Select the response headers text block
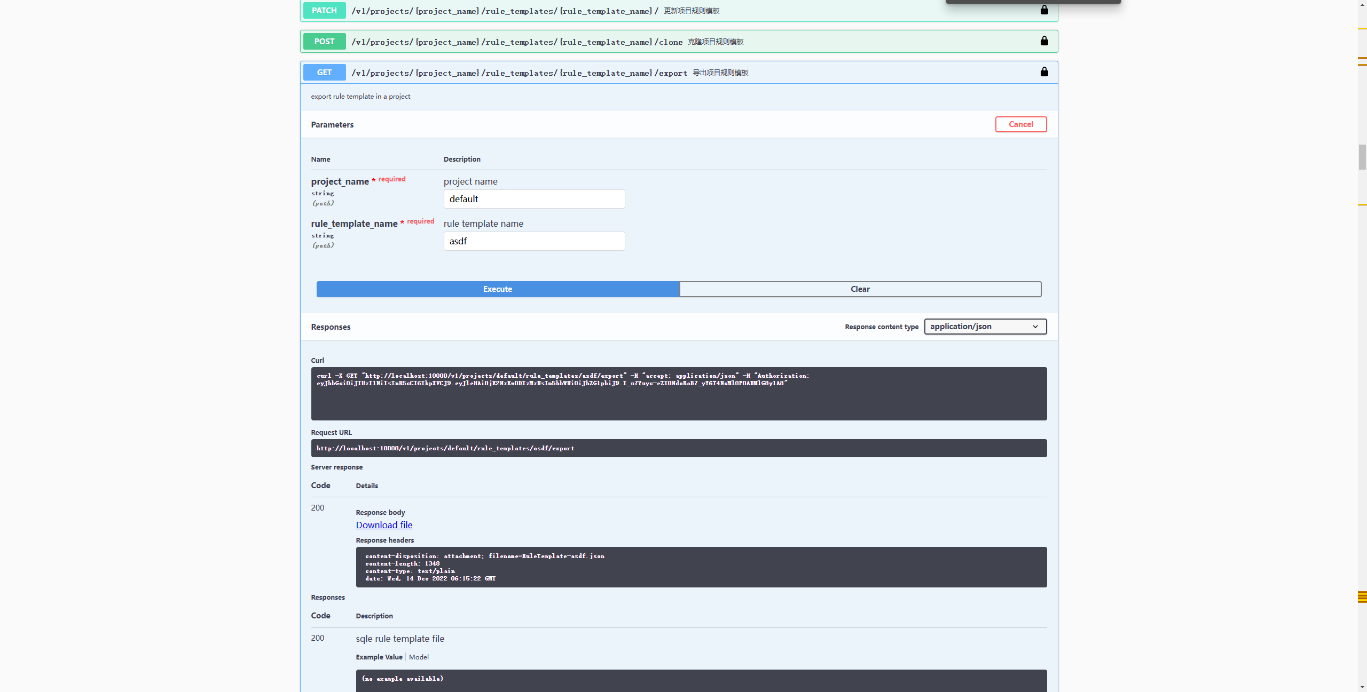 [x=700, y=567]
